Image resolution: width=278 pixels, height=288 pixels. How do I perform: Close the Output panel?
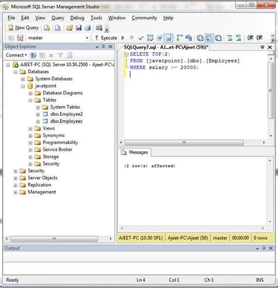tap(271, 248)
